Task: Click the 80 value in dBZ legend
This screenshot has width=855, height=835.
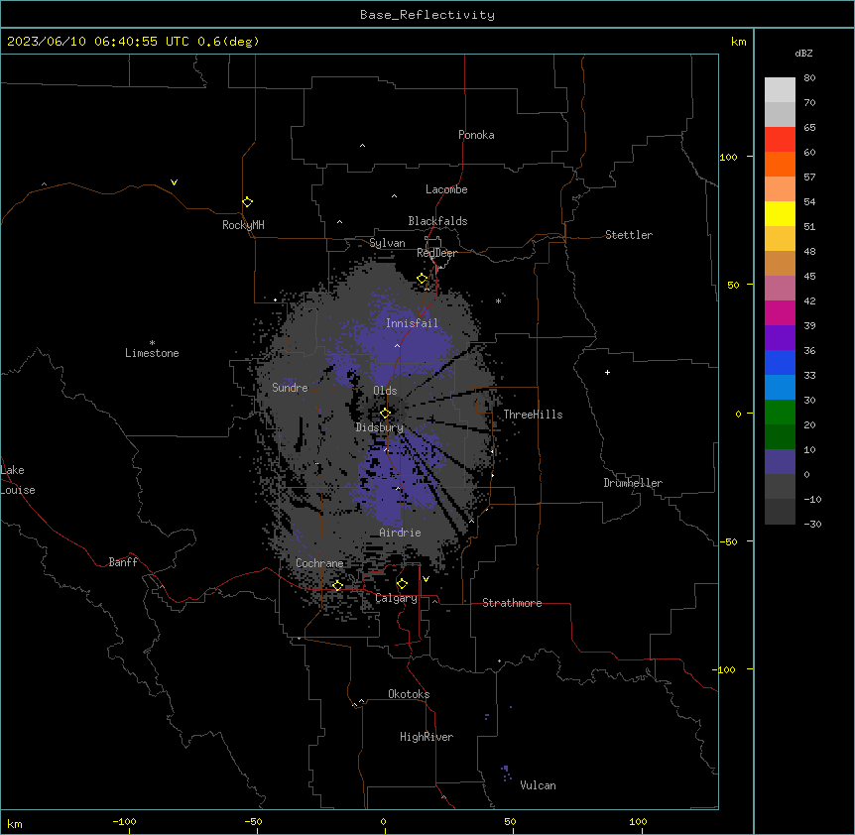Action: (809, 78)
